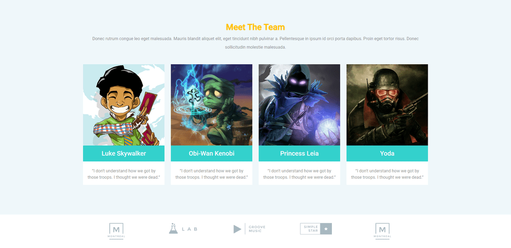The image size is (511, 248).
Task: Select the Yoda name banner
Action: (387, 153)
